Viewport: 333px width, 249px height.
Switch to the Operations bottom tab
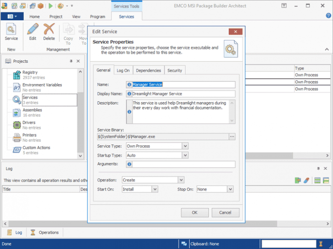pyautogui.click(x=45, y=233)
